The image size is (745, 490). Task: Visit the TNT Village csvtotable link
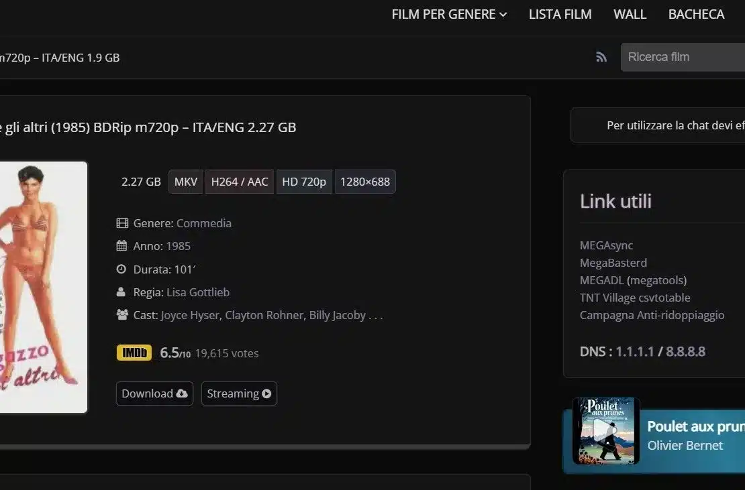coord(635,298)
